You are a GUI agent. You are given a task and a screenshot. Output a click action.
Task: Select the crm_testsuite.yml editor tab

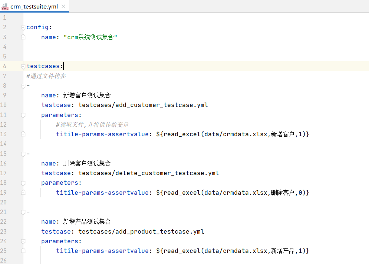[34, 7]
